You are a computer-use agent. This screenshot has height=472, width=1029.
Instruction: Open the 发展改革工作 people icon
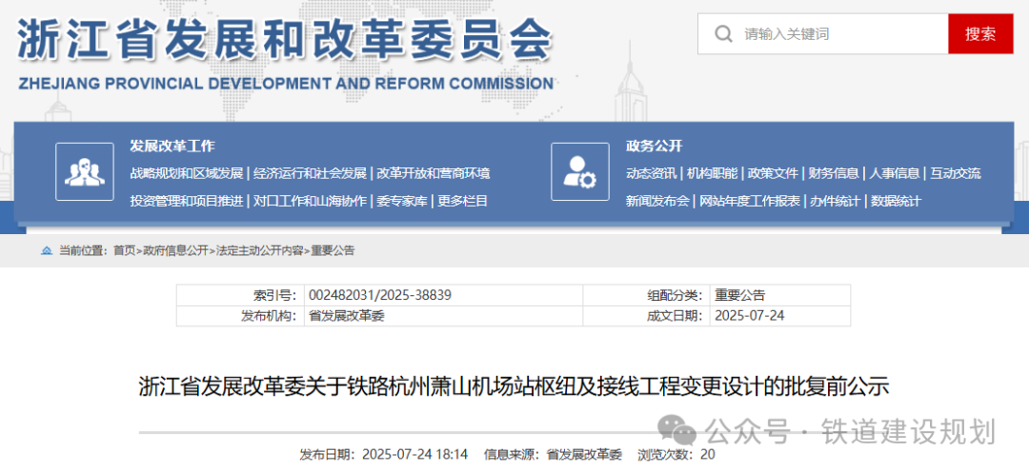[84, 172]
